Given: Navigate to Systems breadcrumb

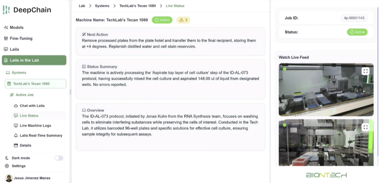Looking at the screenshot, I should (102, 6).
